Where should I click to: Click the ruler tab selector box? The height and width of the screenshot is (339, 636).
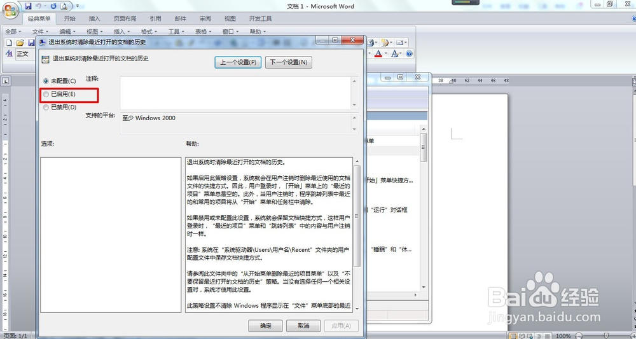click(x=6, y=81)
